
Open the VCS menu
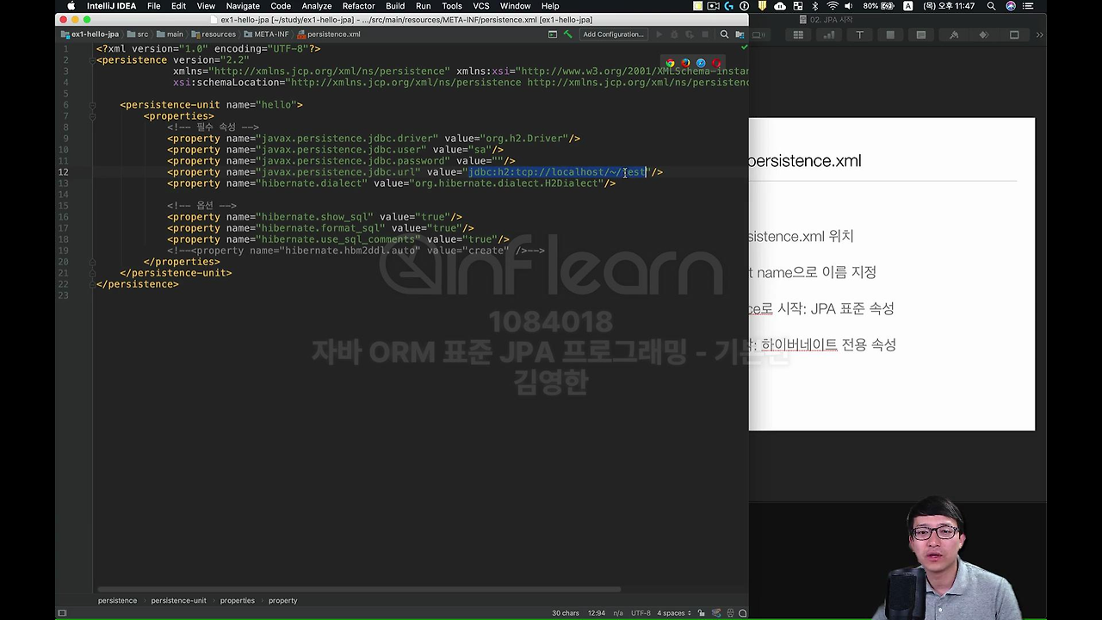[480, 6]
